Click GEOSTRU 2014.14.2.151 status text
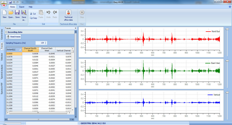Screen dimensions: 232x125 pos(93,123)
